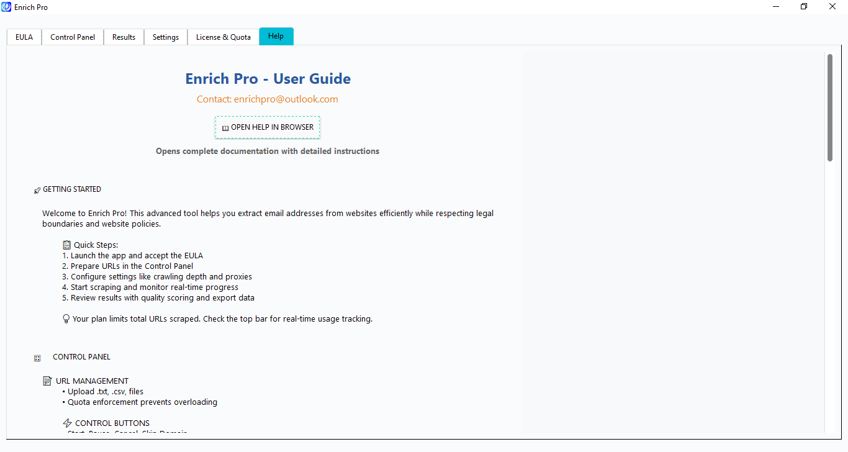
Task: Click the OPEN HELP IN BROWSER button
Action: tap(268, 127)
